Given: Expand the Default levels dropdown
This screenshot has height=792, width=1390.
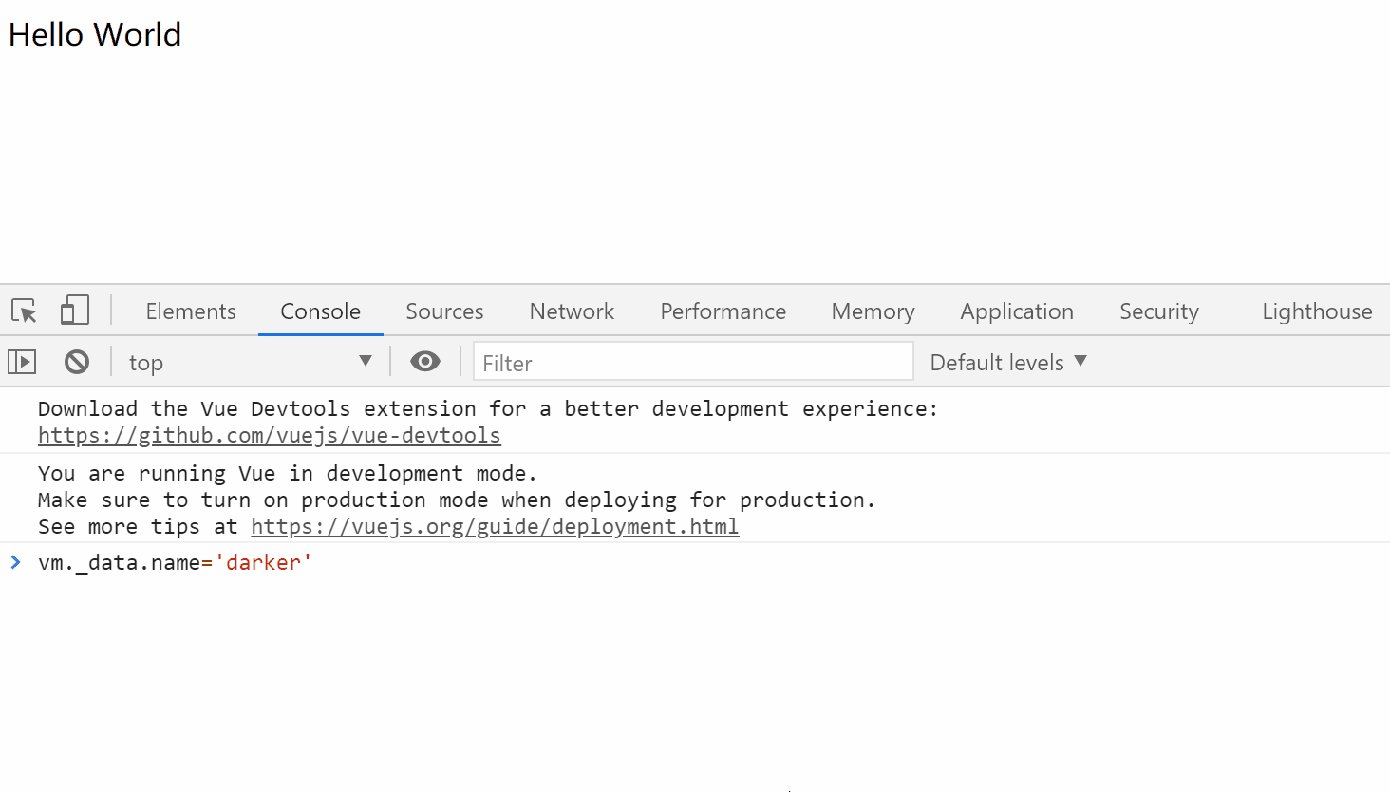Looking at the screenshot, I should pos(1007,362).
